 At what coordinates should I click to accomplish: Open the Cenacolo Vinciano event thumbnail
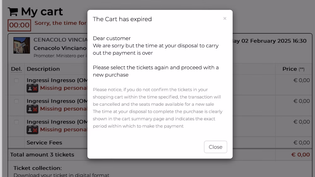coord(22,45)
